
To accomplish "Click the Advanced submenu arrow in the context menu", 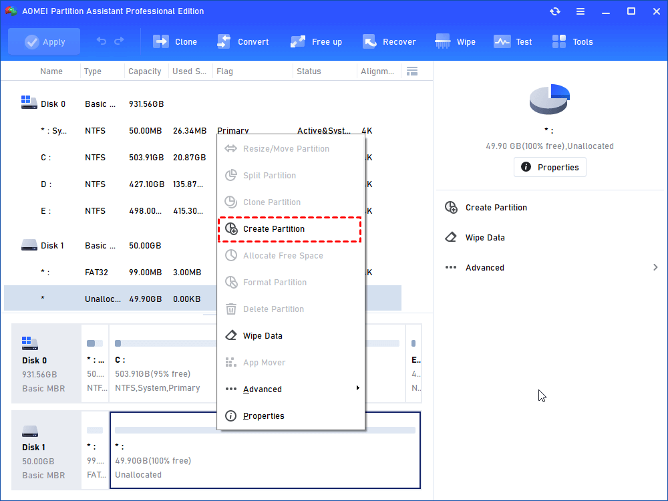I will (357, 387).
